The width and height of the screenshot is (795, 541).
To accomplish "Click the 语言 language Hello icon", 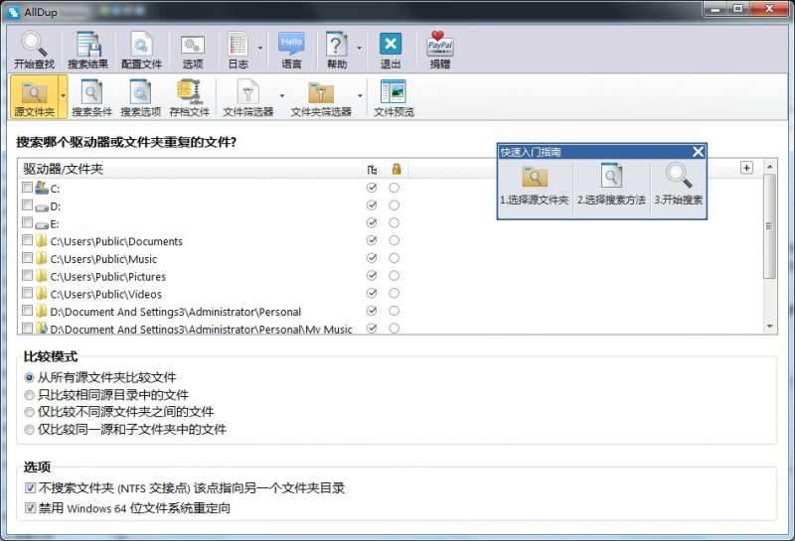I will [291, 50].
